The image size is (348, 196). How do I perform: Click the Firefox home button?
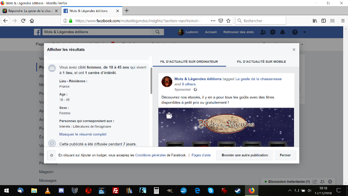click(x=32, y=20)
